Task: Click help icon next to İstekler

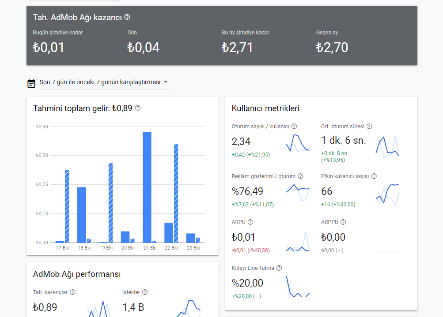Action: click(x=145, y=292)
